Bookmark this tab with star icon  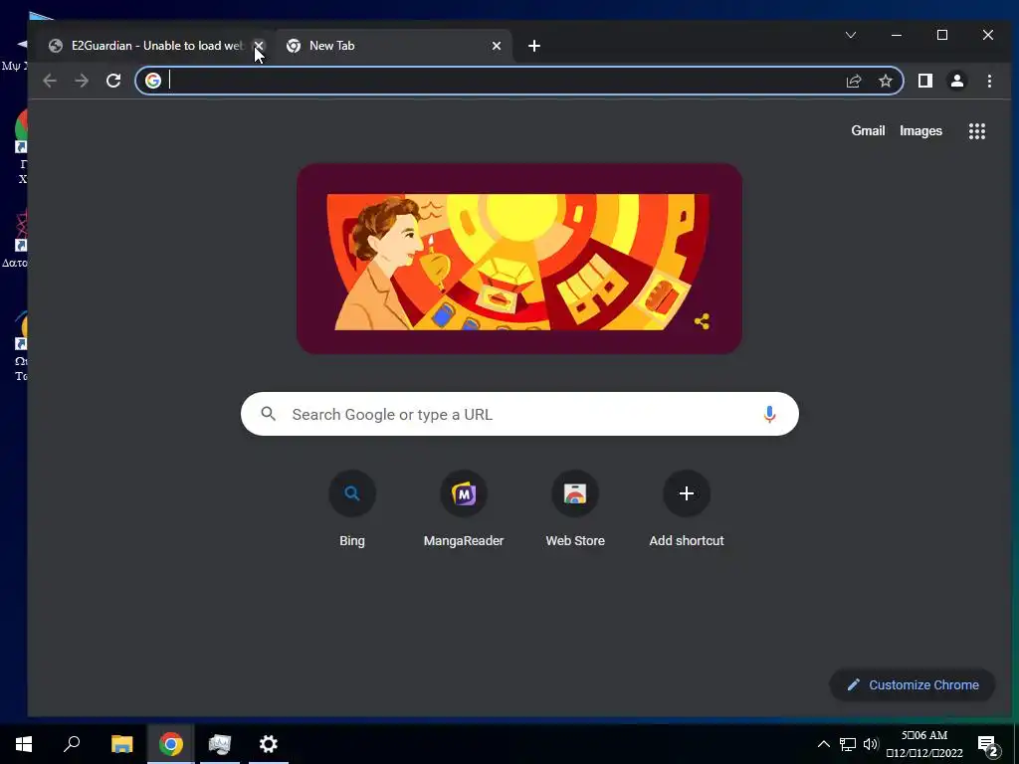885,81
